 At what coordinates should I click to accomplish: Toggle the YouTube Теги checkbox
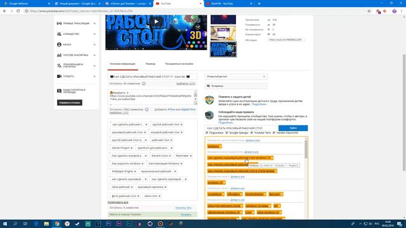click(x=251, y=133)
